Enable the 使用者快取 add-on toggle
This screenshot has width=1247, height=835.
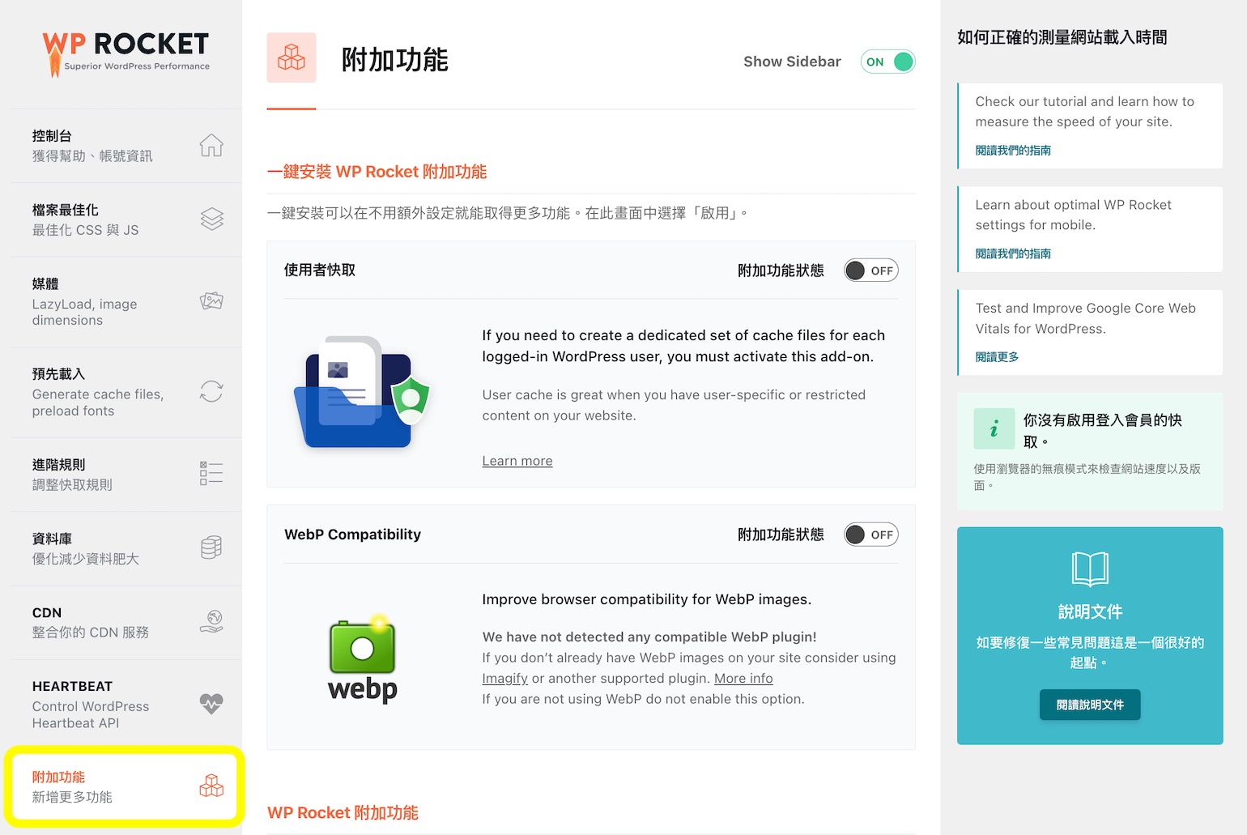(871, 271)
